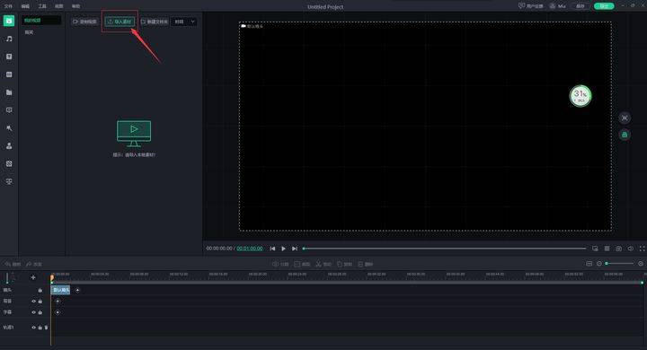Click the copy tool in timeline toolbar
The image size is (647, 350).
click(x=344, y=264)
